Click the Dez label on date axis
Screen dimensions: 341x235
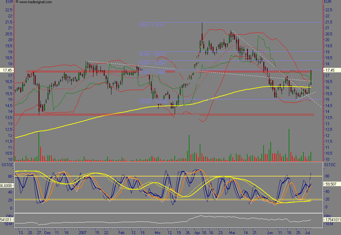47,232
